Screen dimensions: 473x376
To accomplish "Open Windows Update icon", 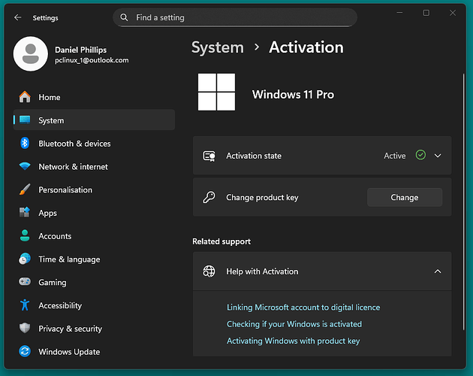I will (x=25, y=352).
